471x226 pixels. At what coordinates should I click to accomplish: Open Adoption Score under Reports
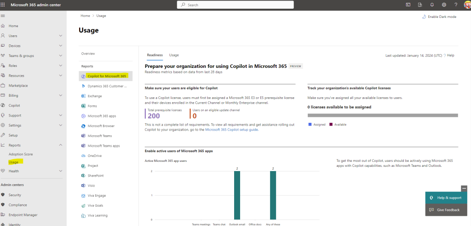tap(21, 154)
